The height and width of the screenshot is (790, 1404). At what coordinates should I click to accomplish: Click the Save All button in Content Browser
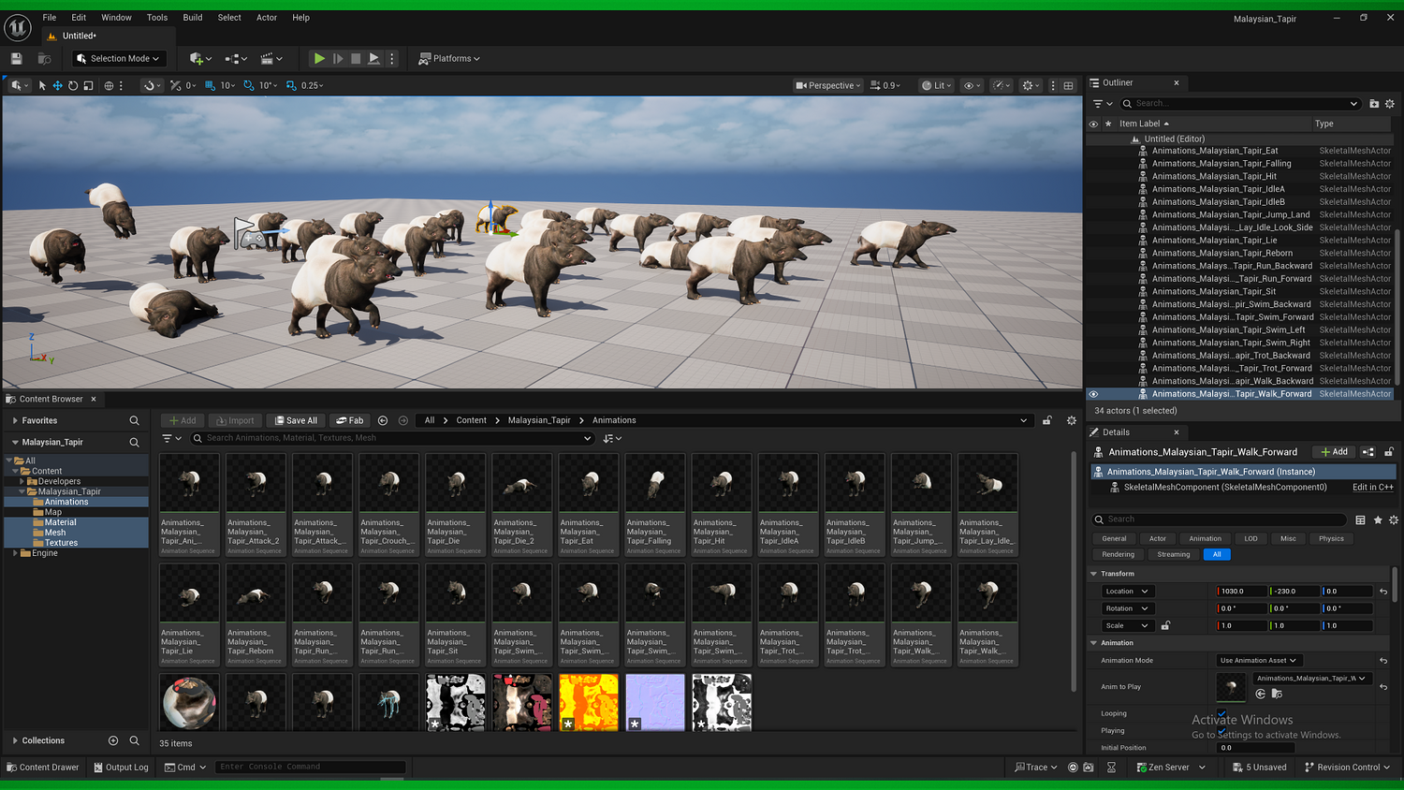click(x=296, y=420)
